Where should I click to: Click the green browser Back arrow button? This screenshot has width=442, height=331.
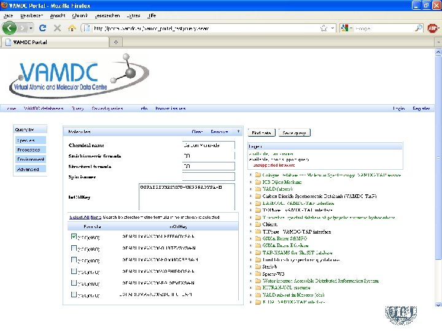[9, 28]
